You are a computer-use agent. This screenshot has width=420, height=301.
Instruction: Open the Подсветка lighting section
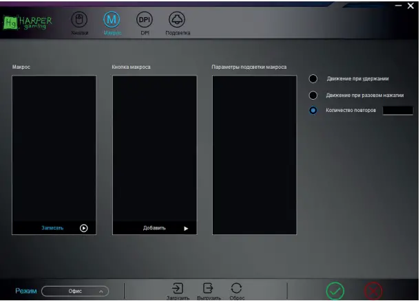pyautogui.click(x=177, y=21)
